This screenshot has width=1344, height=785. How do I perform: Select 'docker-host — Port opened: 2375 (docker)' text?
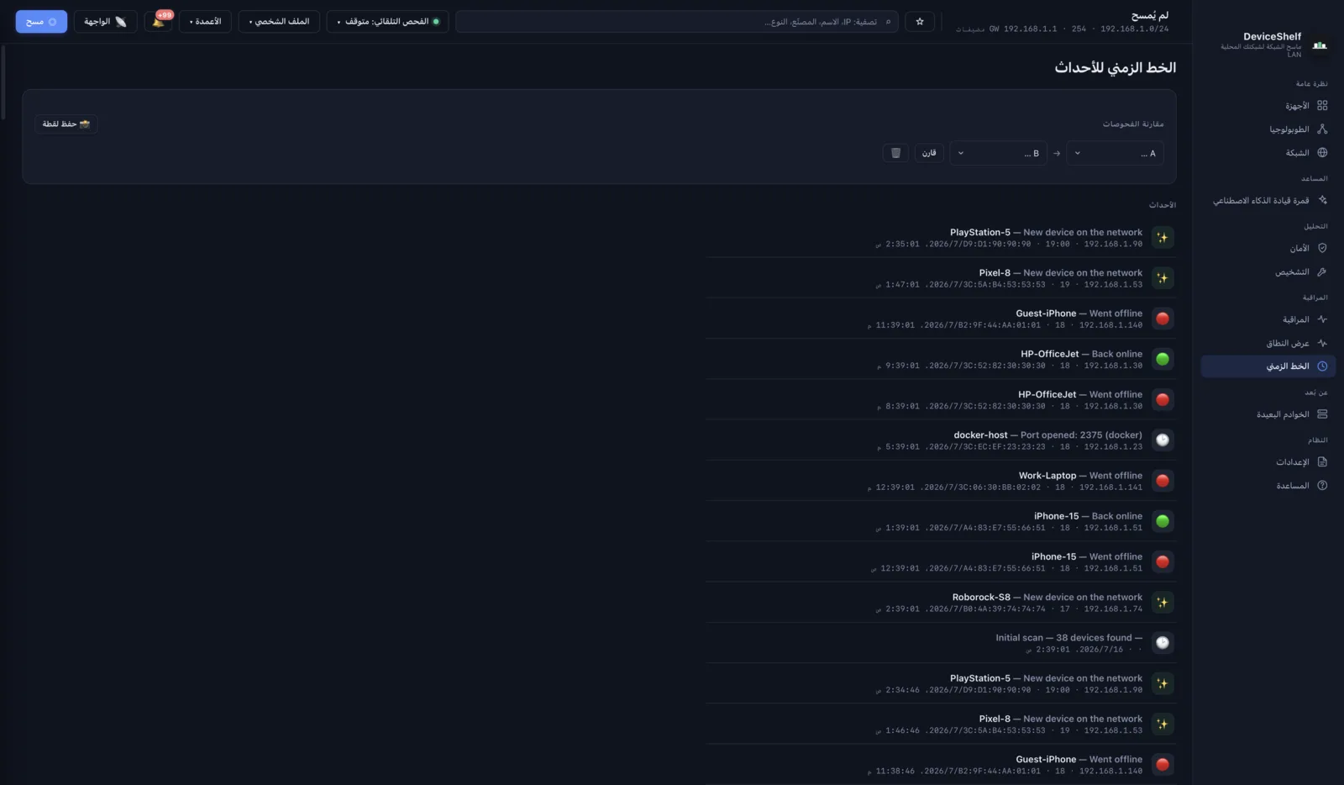click(1048, 435)
